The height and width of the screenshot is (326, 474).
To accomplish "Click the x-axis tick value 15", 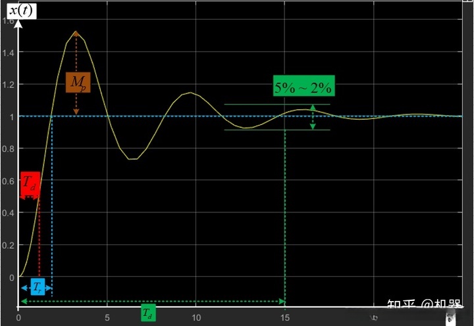I will [x=285, y=317].
